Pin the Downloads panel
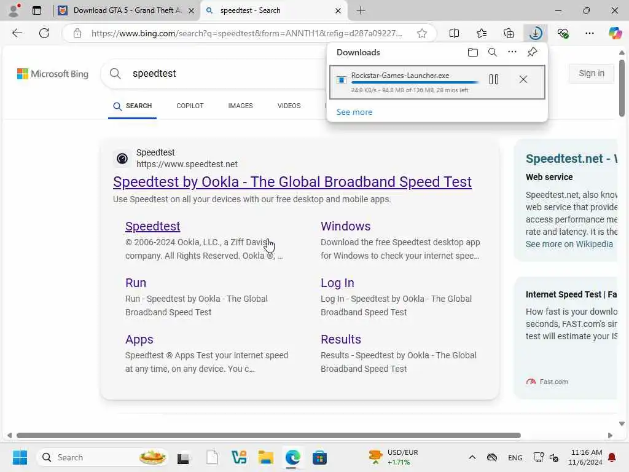Viewport: 629px width, 472px height. pyautogui.click(x=532, y=52)
